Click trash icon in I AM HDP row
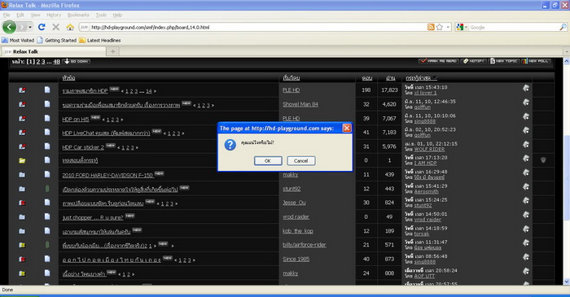The image size is (570, 297). (543, 159)
